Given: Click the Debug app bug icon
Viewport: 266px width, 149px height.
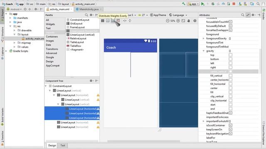Looking at the screenshot, I should 213,4.
